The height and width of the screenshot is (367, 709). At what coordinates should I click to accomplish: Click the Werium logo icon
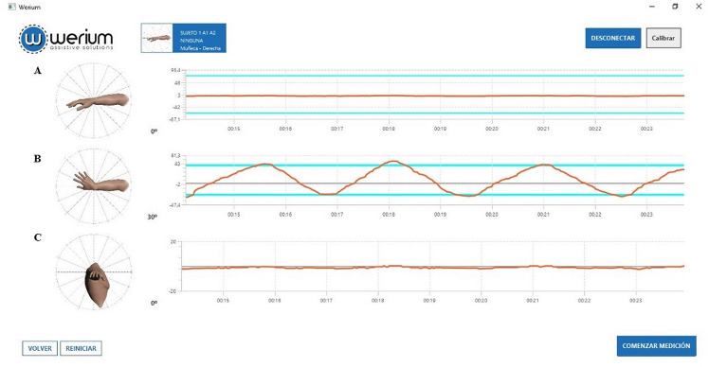pyautogui.click(x=33, y=40)
